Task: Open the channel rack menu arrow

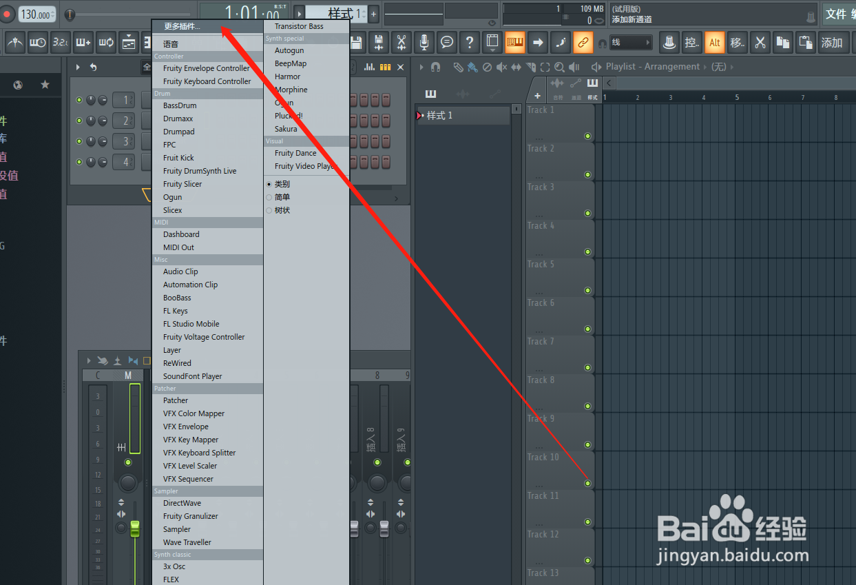Action: (78, 67)
